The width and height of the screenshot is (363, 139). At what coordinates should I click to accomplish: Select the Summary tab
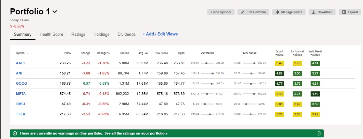click(x=23, y=34)
